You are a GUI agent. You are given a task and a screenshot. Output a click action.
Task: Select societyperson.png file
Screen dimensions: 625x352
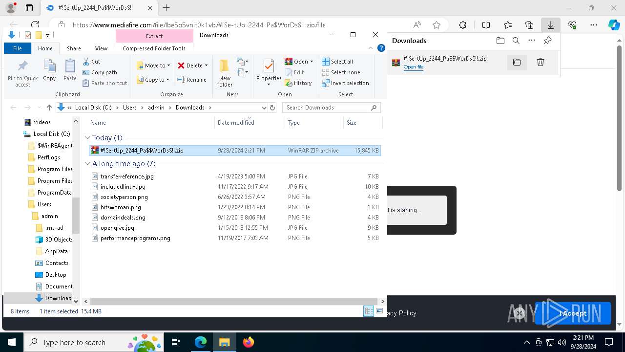235,197
